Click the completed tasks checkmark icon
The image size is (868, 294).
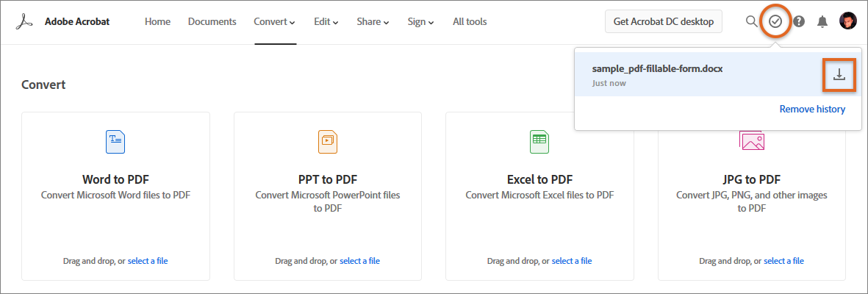click(x=775, y=21)
